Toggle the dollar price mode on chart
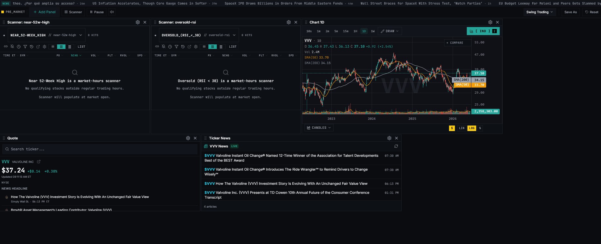The image size is (601, 244). [452, 128]
